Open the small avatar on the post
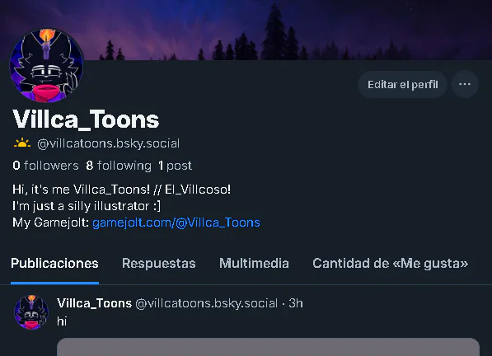Viewport: 492px width, 356px height. [31, 312]
